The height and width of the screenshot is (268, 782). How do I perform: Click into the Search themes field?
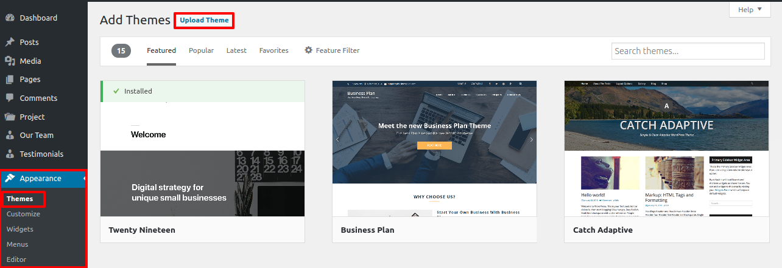tap(688, 51)
